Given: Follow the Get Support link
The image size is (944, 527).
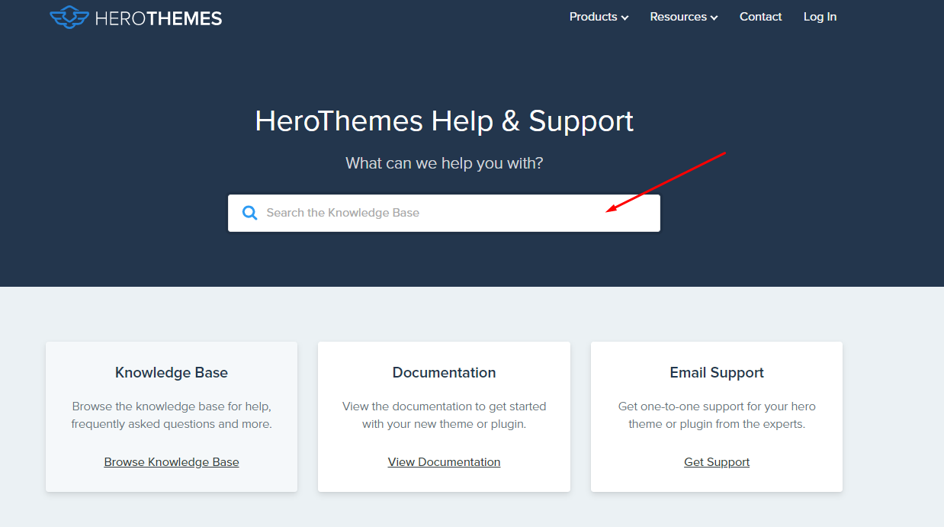Looking at the screenshot, I should (x=716, y=461).
